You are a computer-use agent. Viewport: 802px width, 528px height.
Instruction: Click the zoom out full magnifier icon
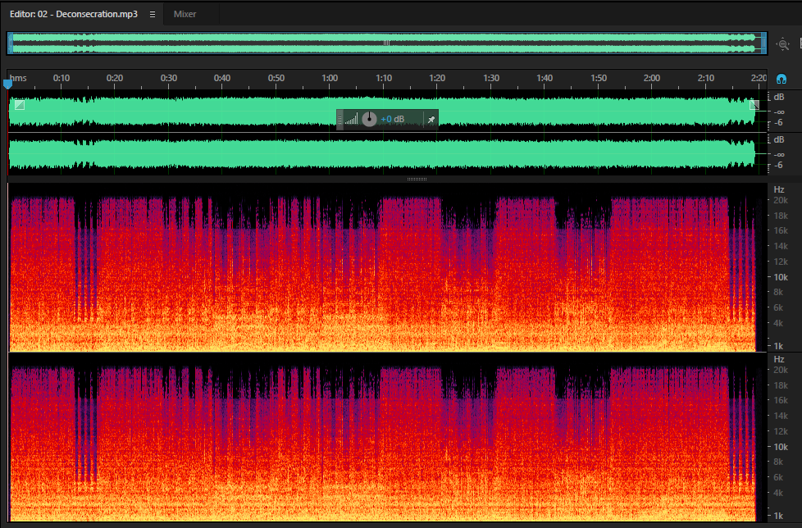[782, 44]
